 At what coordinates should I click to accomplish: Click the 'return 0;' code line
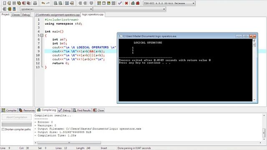tap(60, 63)
